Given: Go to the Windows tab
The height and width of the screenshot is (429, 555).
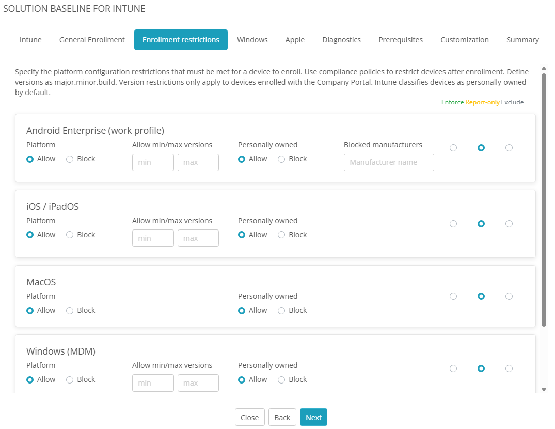Looking at the screenshot, I should tap(252, 40).
